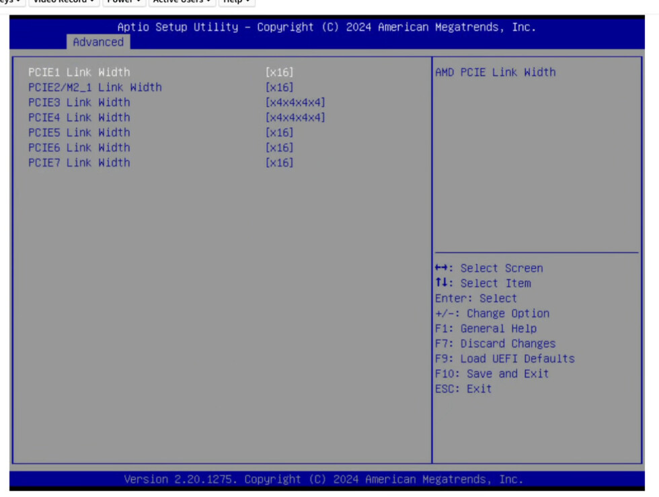Screen dimensions: 659x497
Task: Open the PCIE4 [x4x4x4x4] value options
Action: click(295, 118)
